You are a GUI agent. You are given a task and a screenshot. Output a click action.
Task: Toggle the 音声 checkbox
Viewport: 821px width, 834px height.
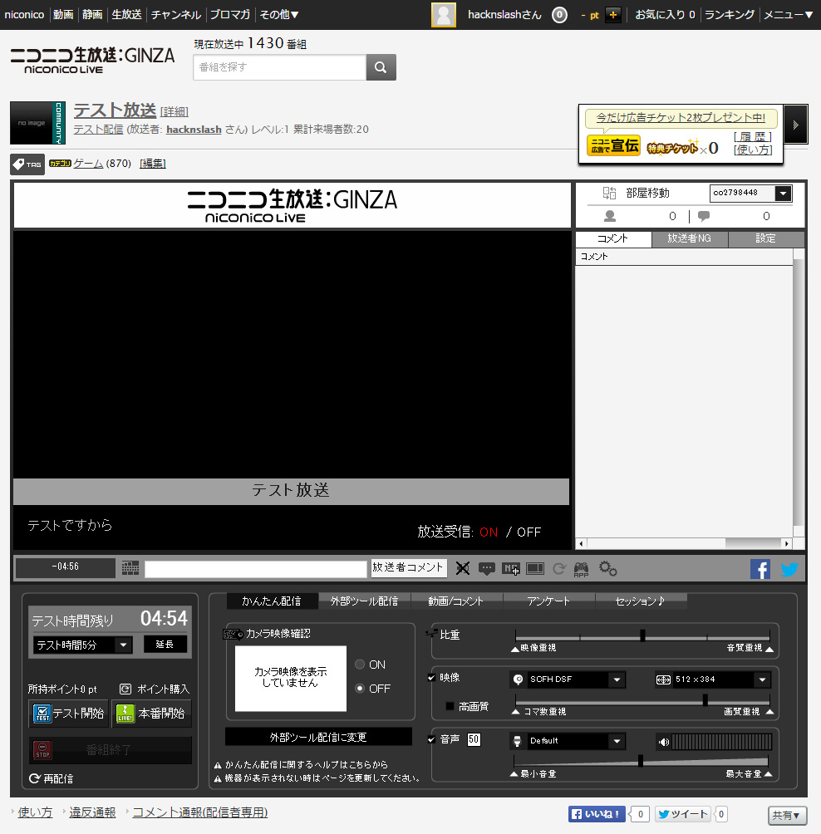[431, 739]
